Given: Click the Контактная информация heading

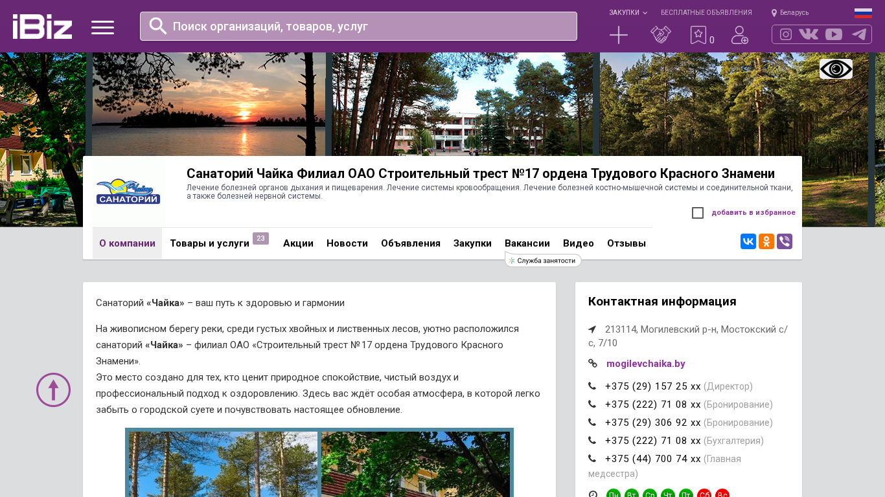Looking at the screenshot, I should [662, 302].
